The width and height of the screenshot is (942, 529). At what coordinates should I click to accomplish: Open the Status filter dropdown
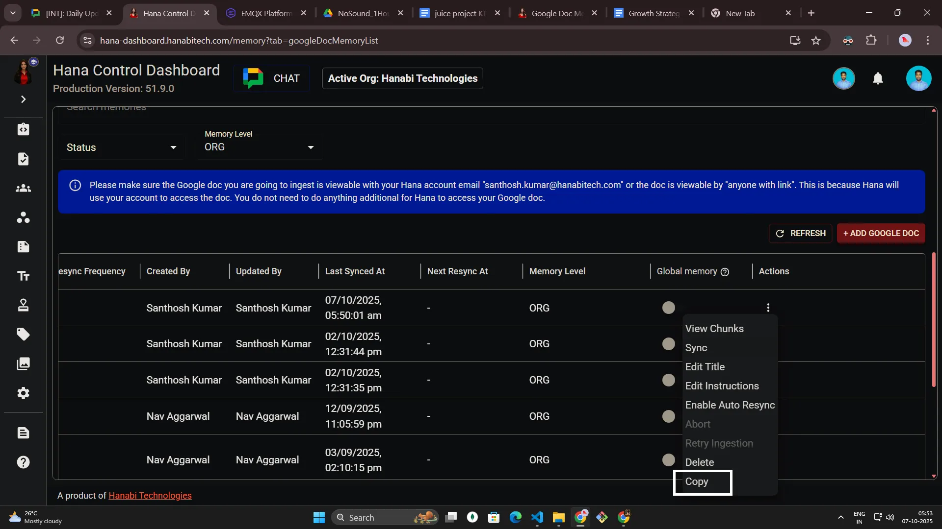click(x=121, y=147)
